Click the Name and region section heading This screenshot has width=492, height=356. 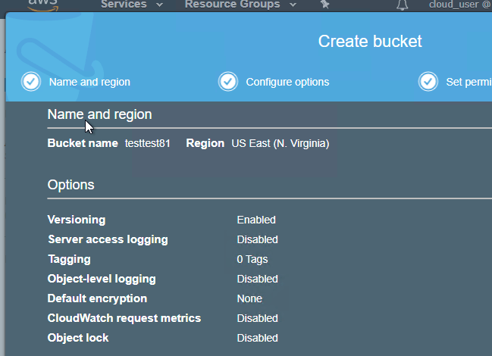[99, 114]
